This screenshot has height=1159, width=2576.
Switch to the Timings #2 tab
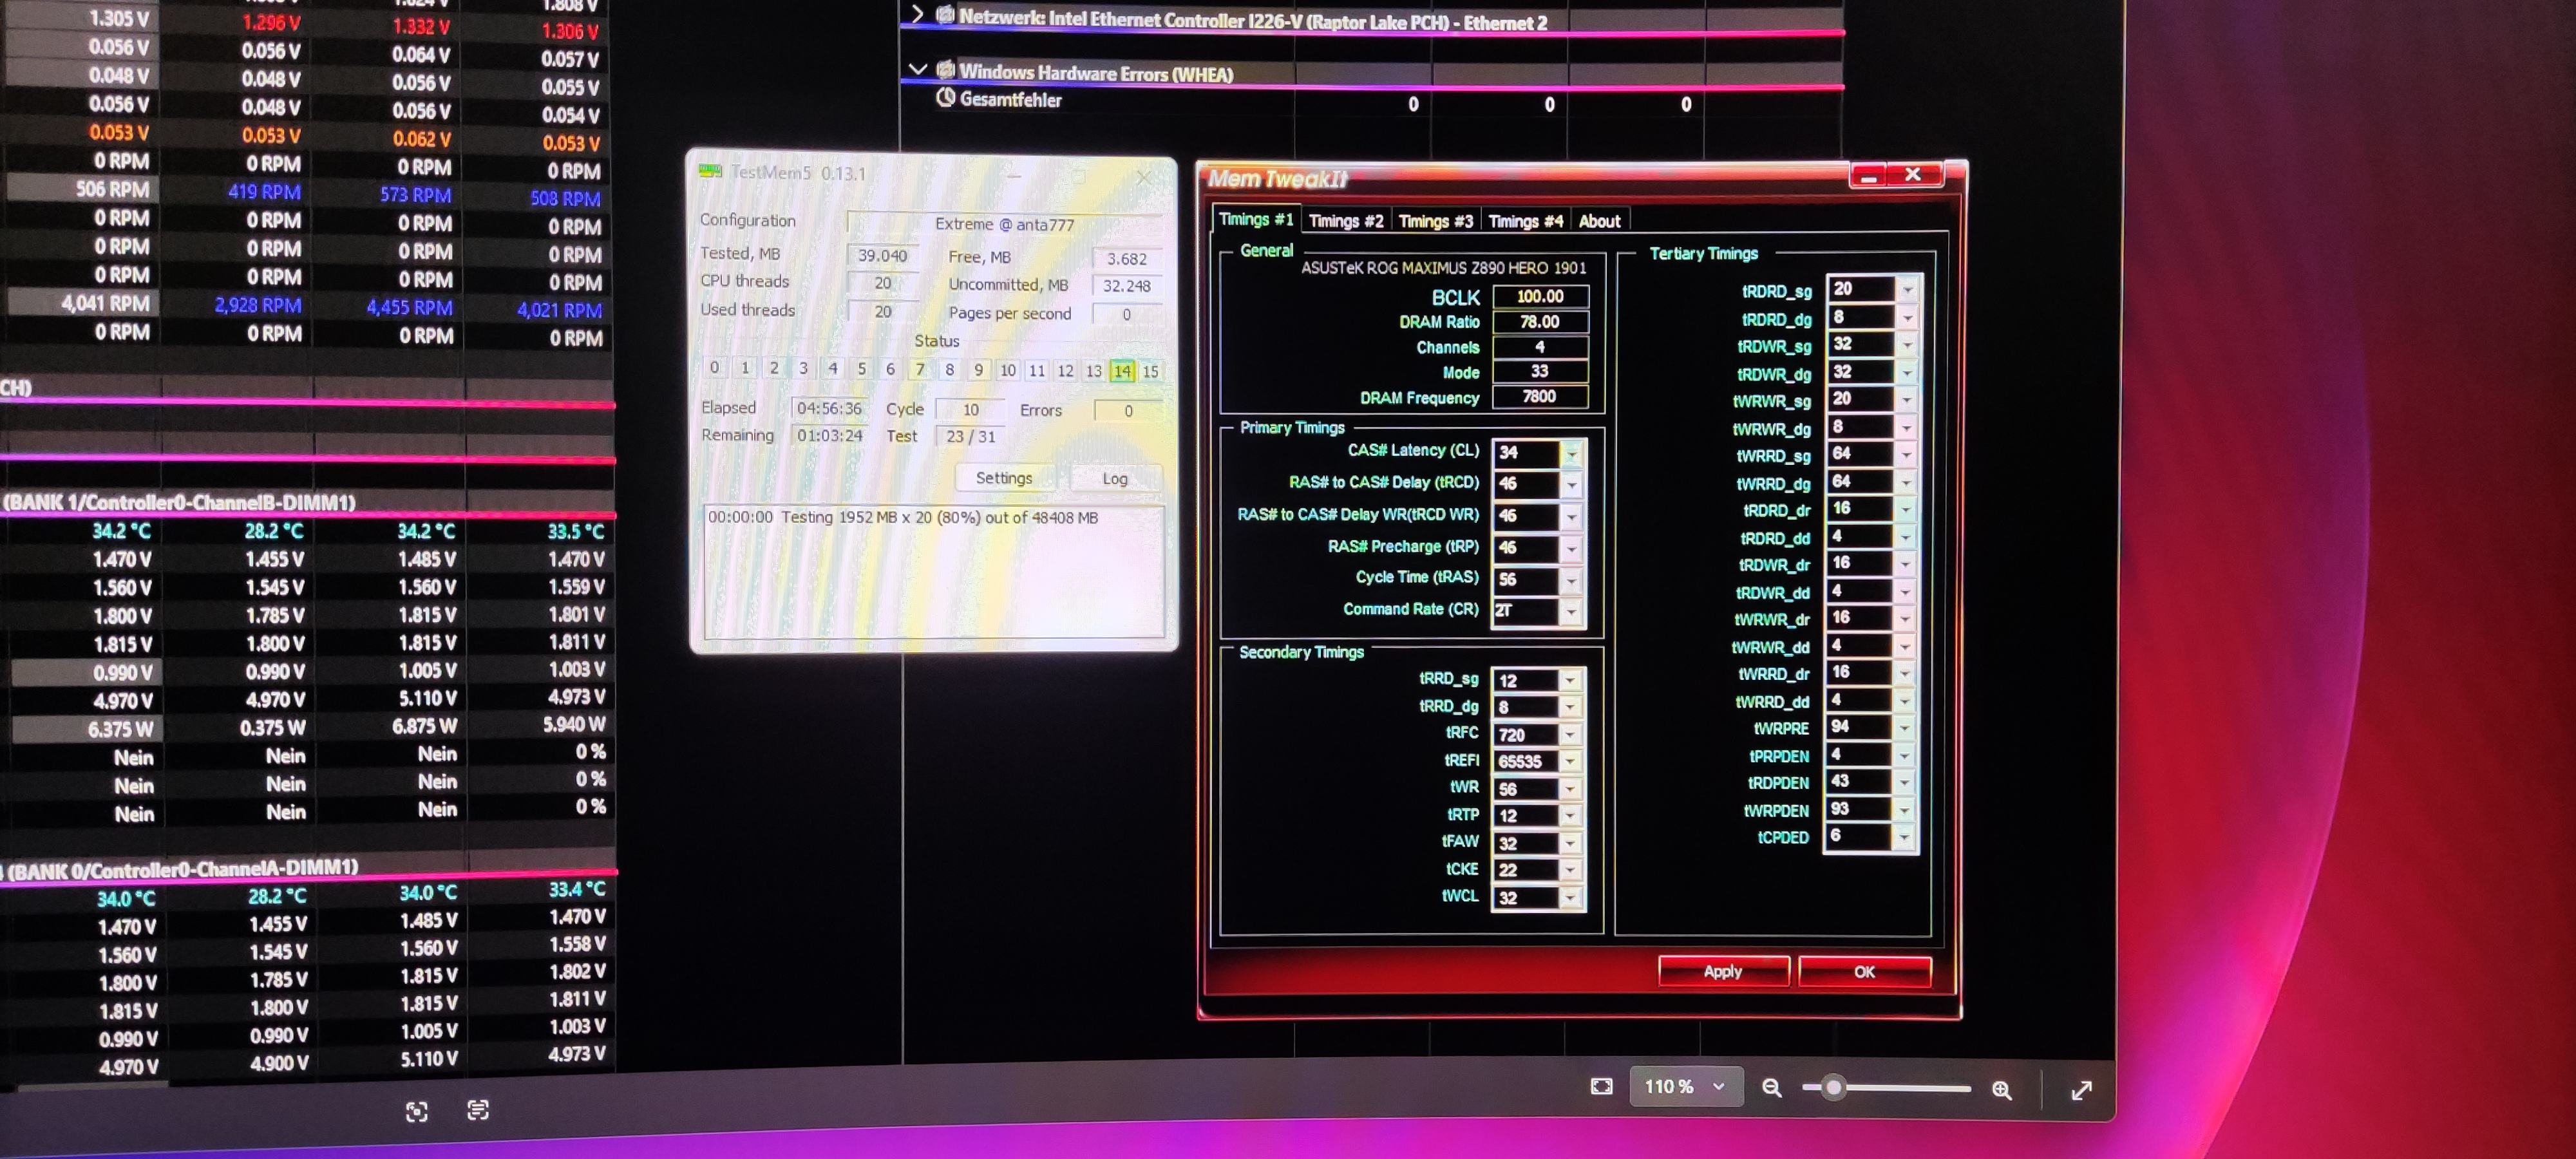(x=1345, y=221)
